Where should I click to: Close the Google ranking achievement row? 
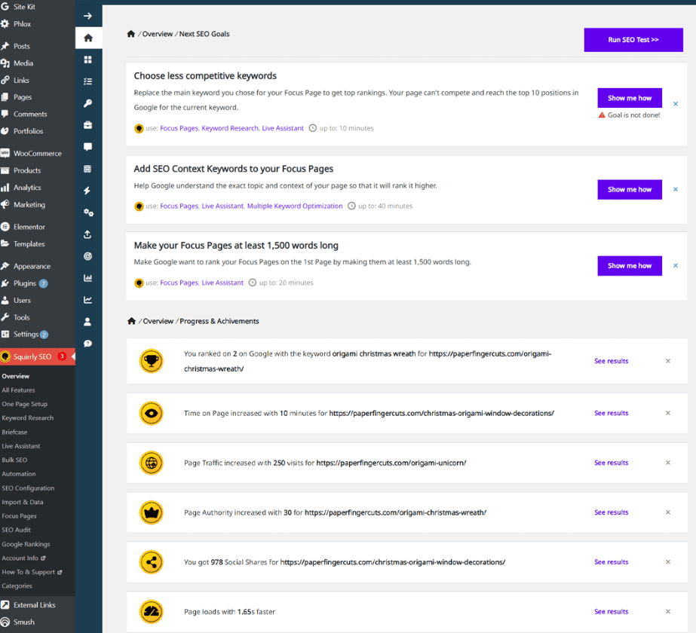(668, 361)
